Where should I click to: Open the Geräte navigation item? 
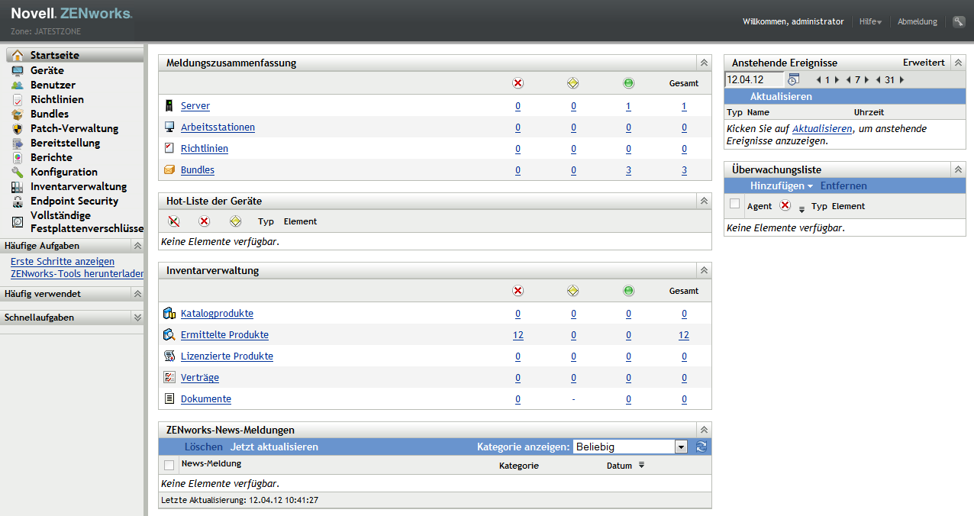tap(47, 70)
